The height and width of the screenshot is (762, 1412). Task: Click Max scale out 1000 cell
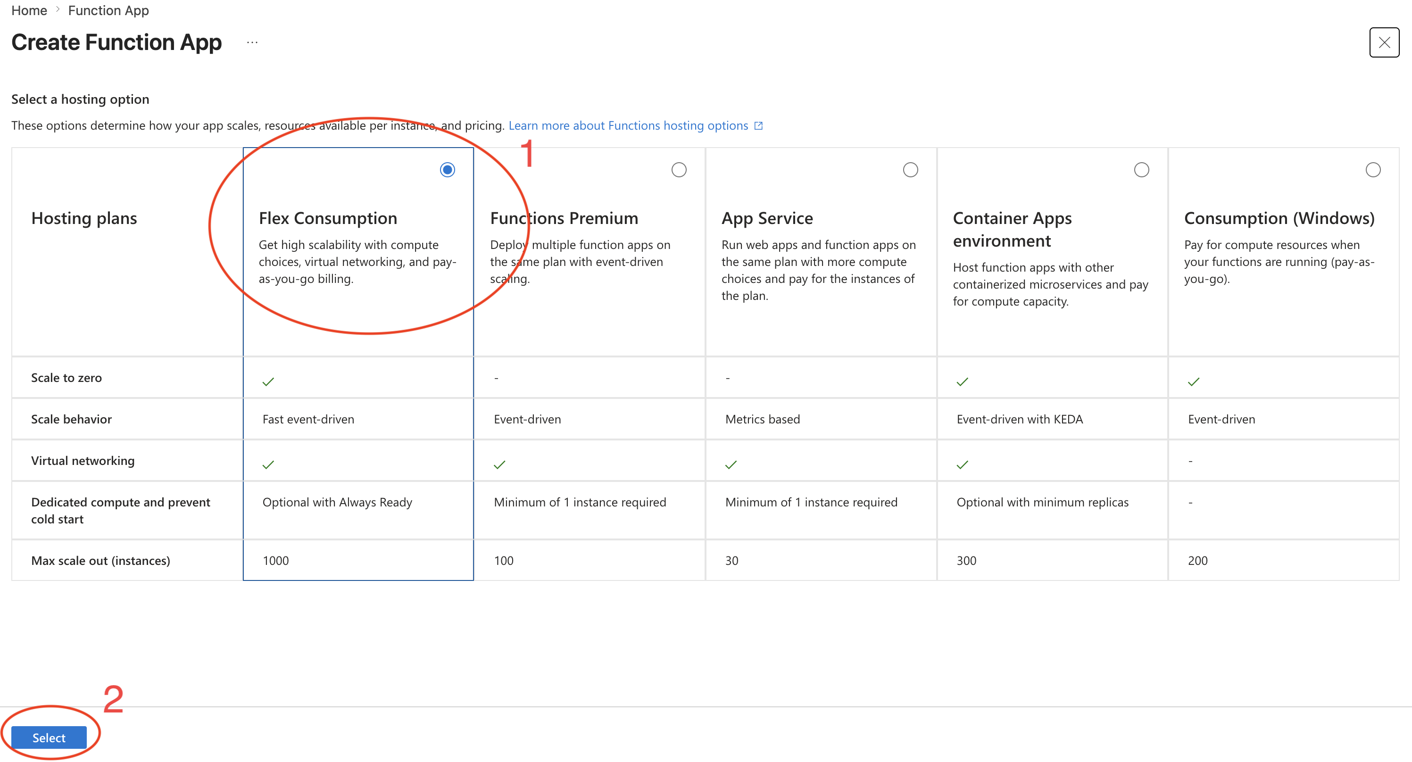(276, 560)
